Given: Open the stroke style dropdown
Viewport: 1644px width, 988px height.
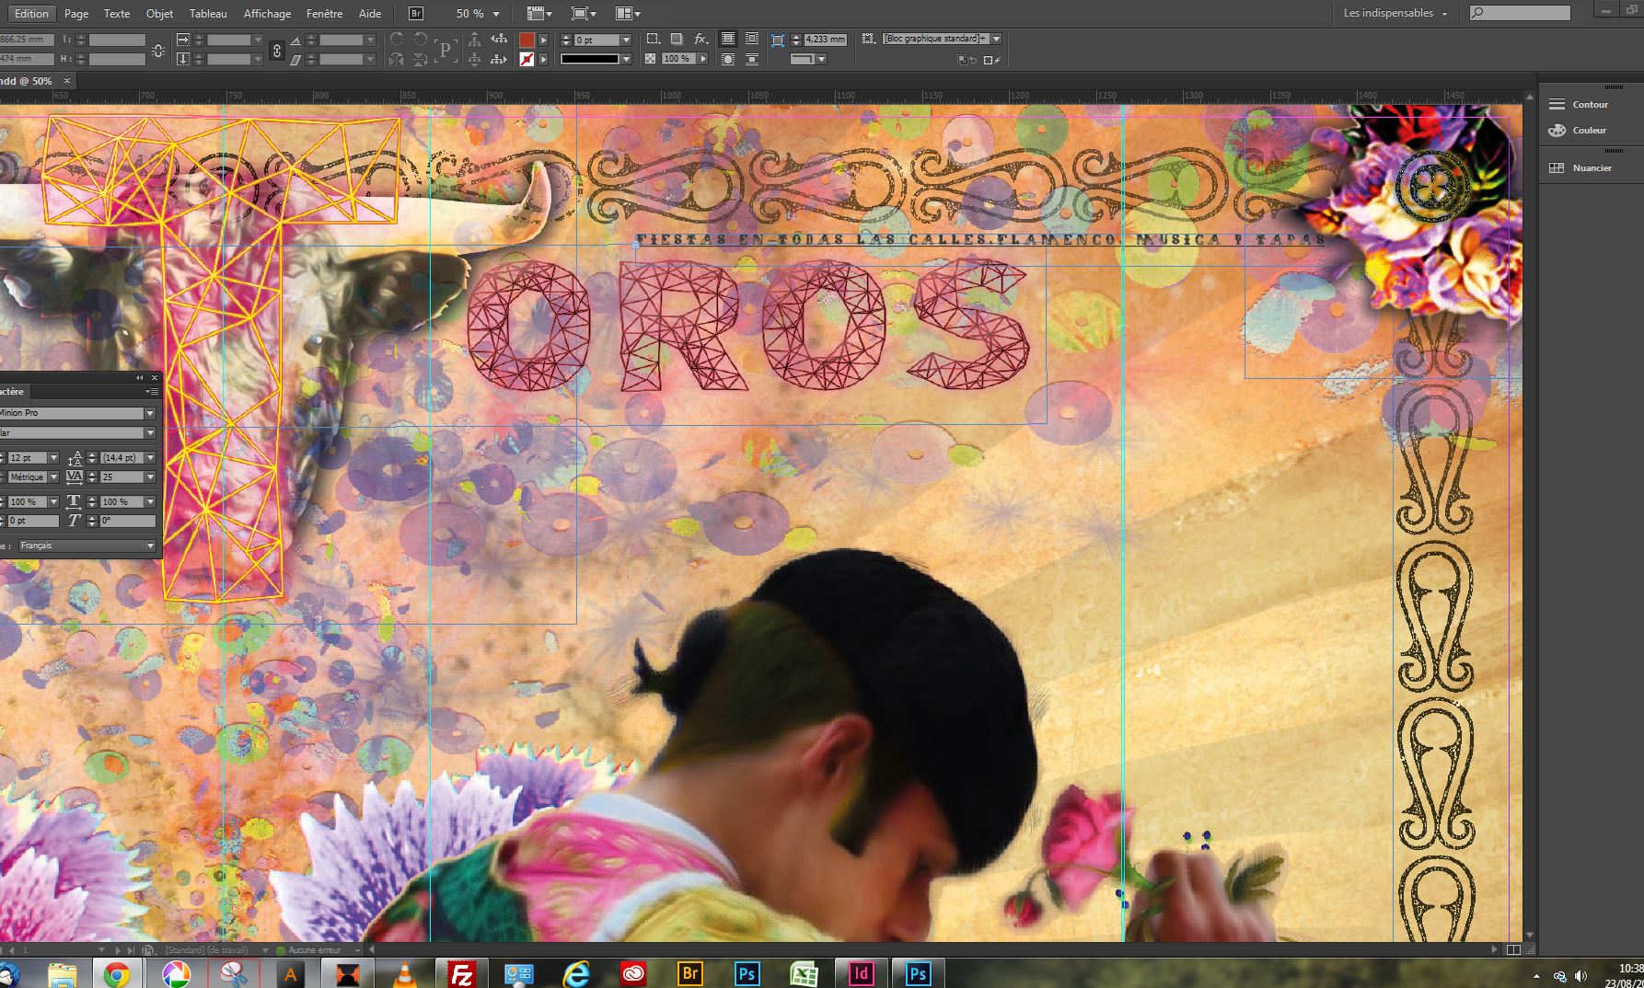Looking at the screenshot, I should (x=626, y=59).
